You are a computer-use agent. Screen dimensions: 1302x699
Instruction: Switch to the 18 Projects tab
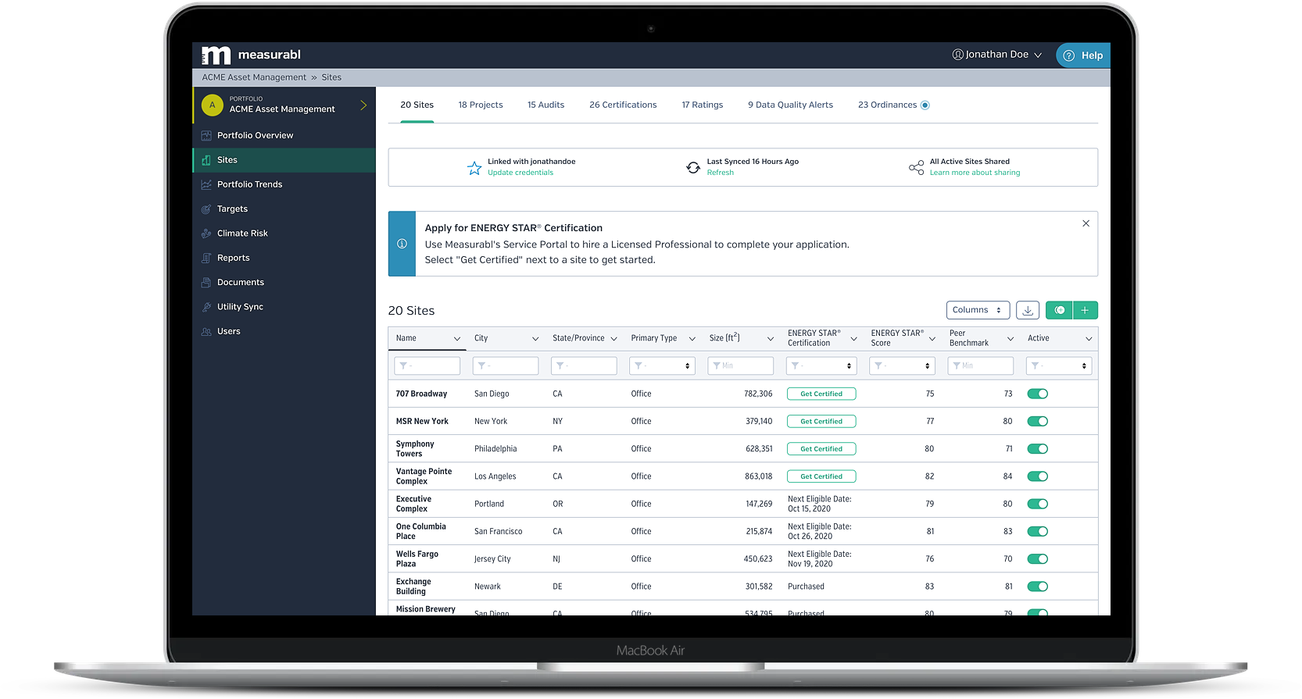coord(481,105)
